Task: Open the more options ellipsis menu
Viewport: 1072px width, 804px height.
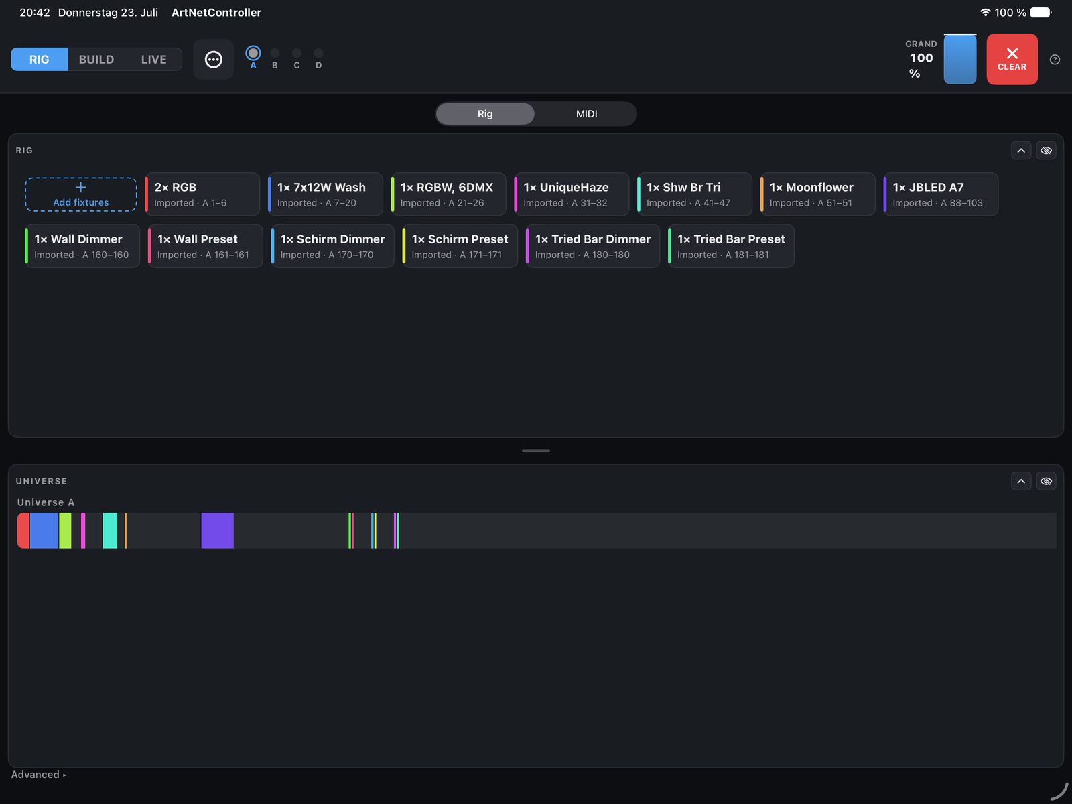Action: coord(213,60)
